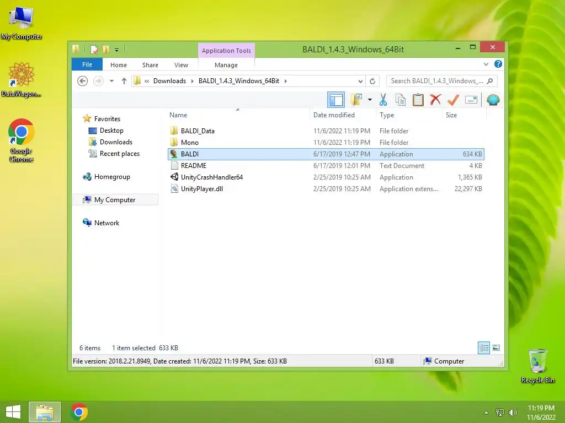Open the File menu

pos(87,64)
